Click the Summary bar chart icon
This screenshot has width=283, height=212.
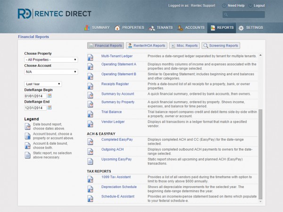[87, 28]
